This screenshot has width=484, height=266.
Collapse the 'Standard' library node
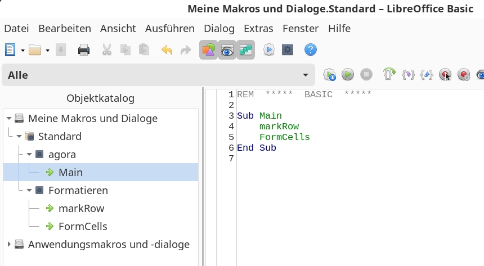[x=19, y=137]
